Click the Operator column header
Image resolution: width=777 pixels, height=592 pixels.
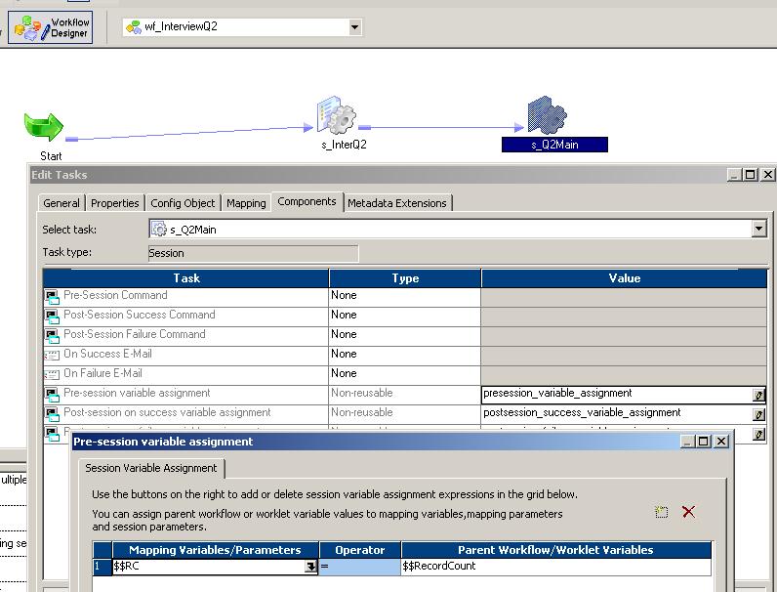(360, 550)
